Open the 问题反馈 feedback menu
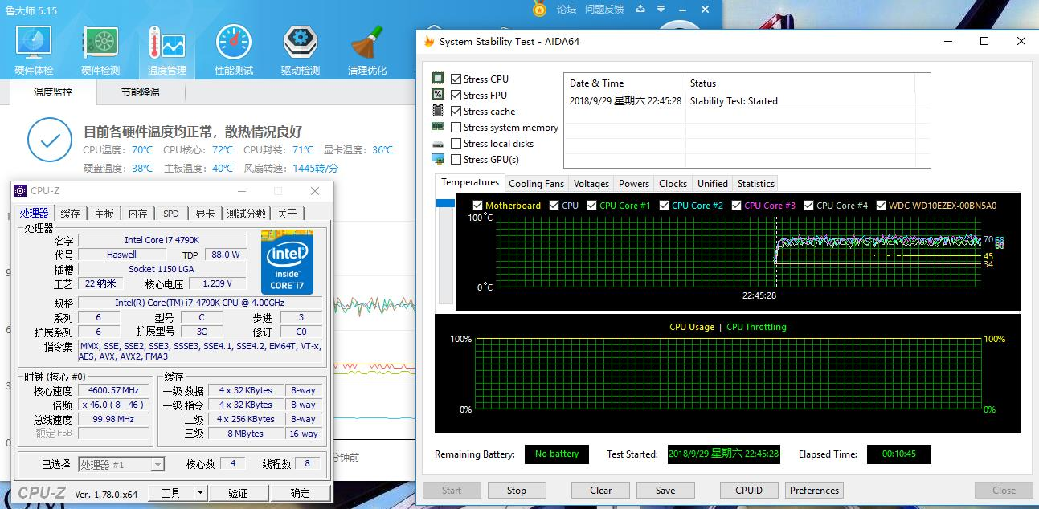The height and width of the screenshot is (509, 1039). (604, 10)
